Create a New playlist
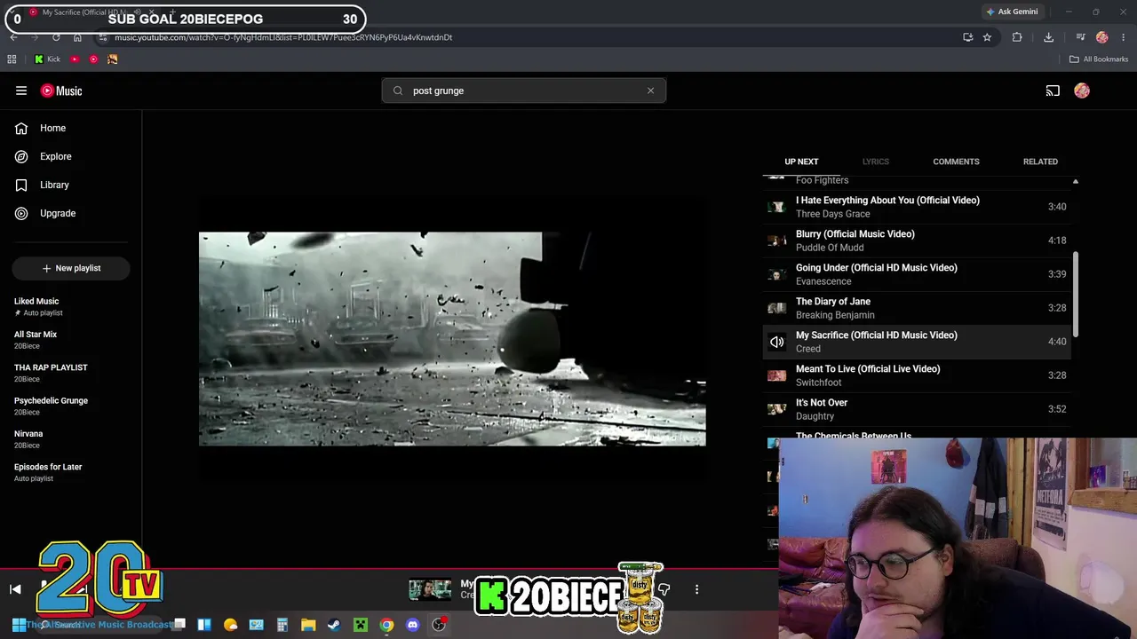The image size is (1137, 639). click(x=71, y=268)
